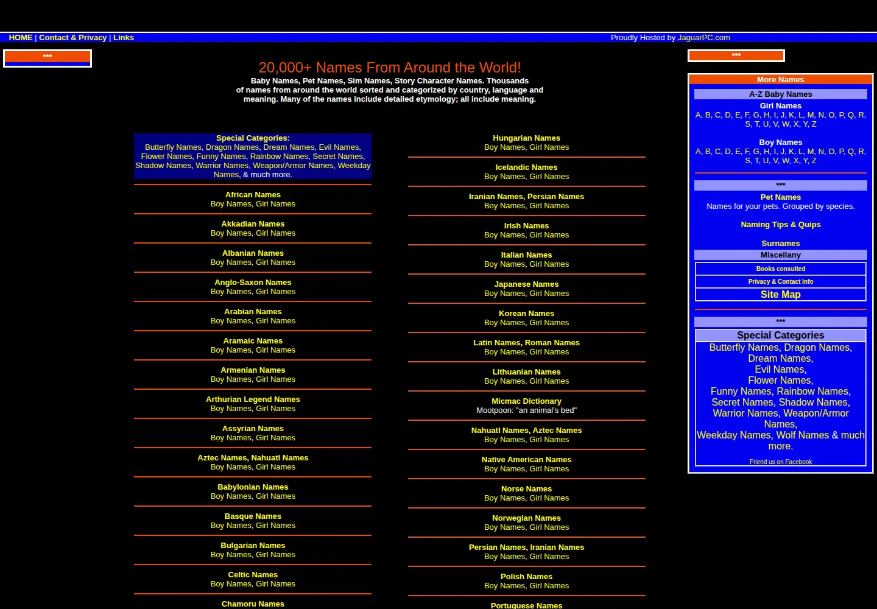877x609 pixels.
Task: Open Irish Names heading
Action: tap(526, 226)
